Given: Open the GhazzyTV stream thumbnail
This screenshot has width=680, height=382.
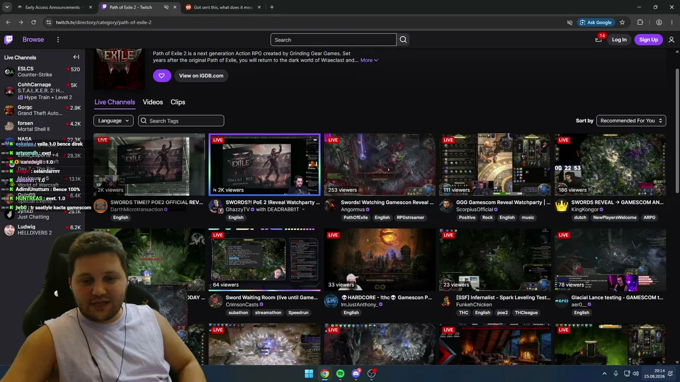Looking at the screenshot, I should click(x=265, y=164).
